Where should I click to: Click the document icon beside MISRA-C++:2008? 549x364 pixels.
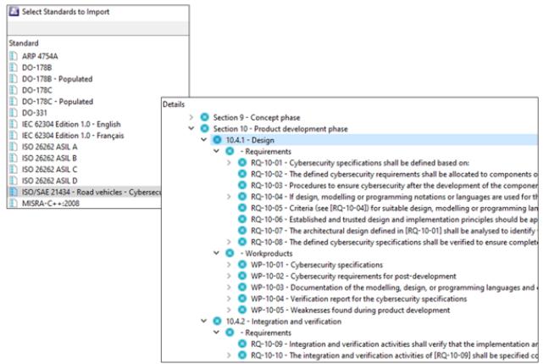[x=14, y=204]
